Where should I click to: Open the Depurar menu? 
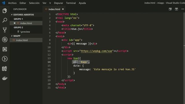pos(58,3)
